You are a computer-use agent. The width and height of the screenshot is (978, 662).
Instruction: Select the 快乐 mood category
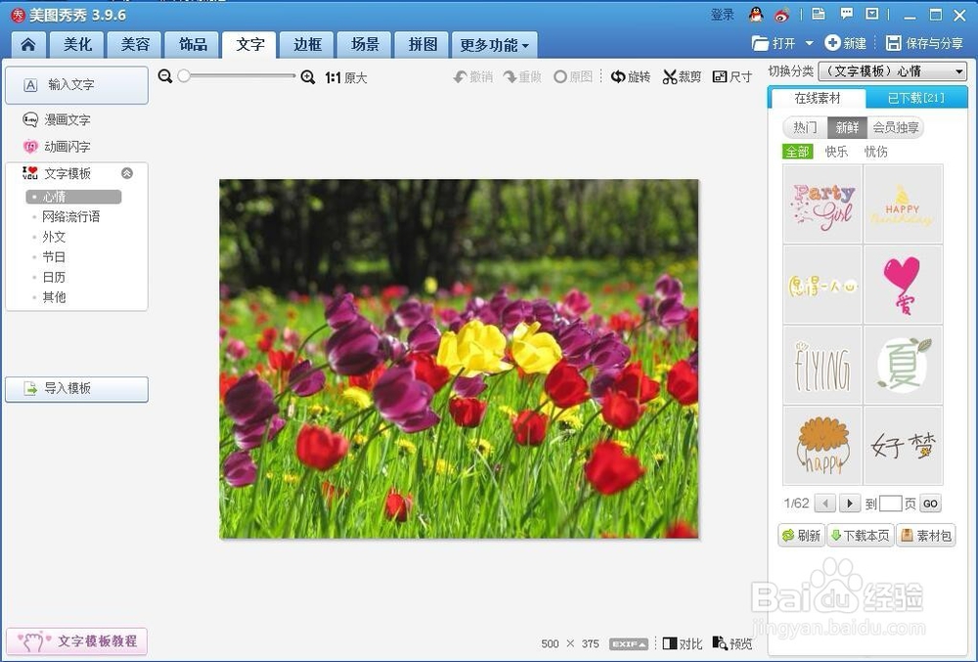click(x=835, y=152)
